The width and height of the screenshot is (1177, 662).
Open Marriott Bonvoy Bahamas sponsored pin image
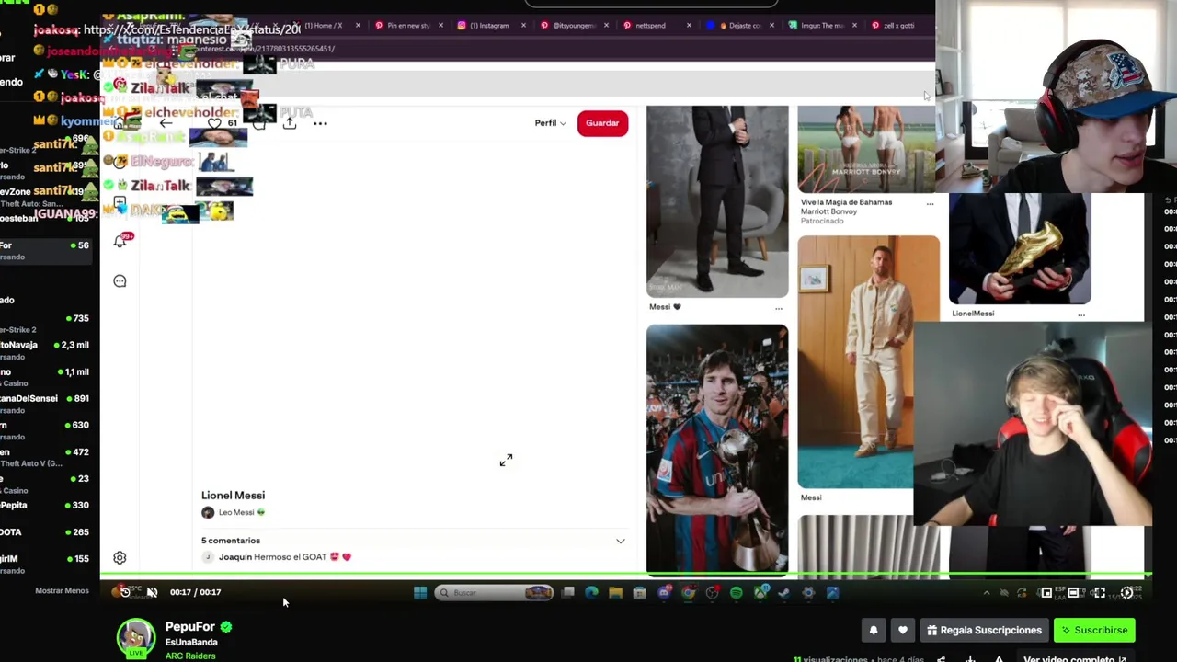pos(866,149)
